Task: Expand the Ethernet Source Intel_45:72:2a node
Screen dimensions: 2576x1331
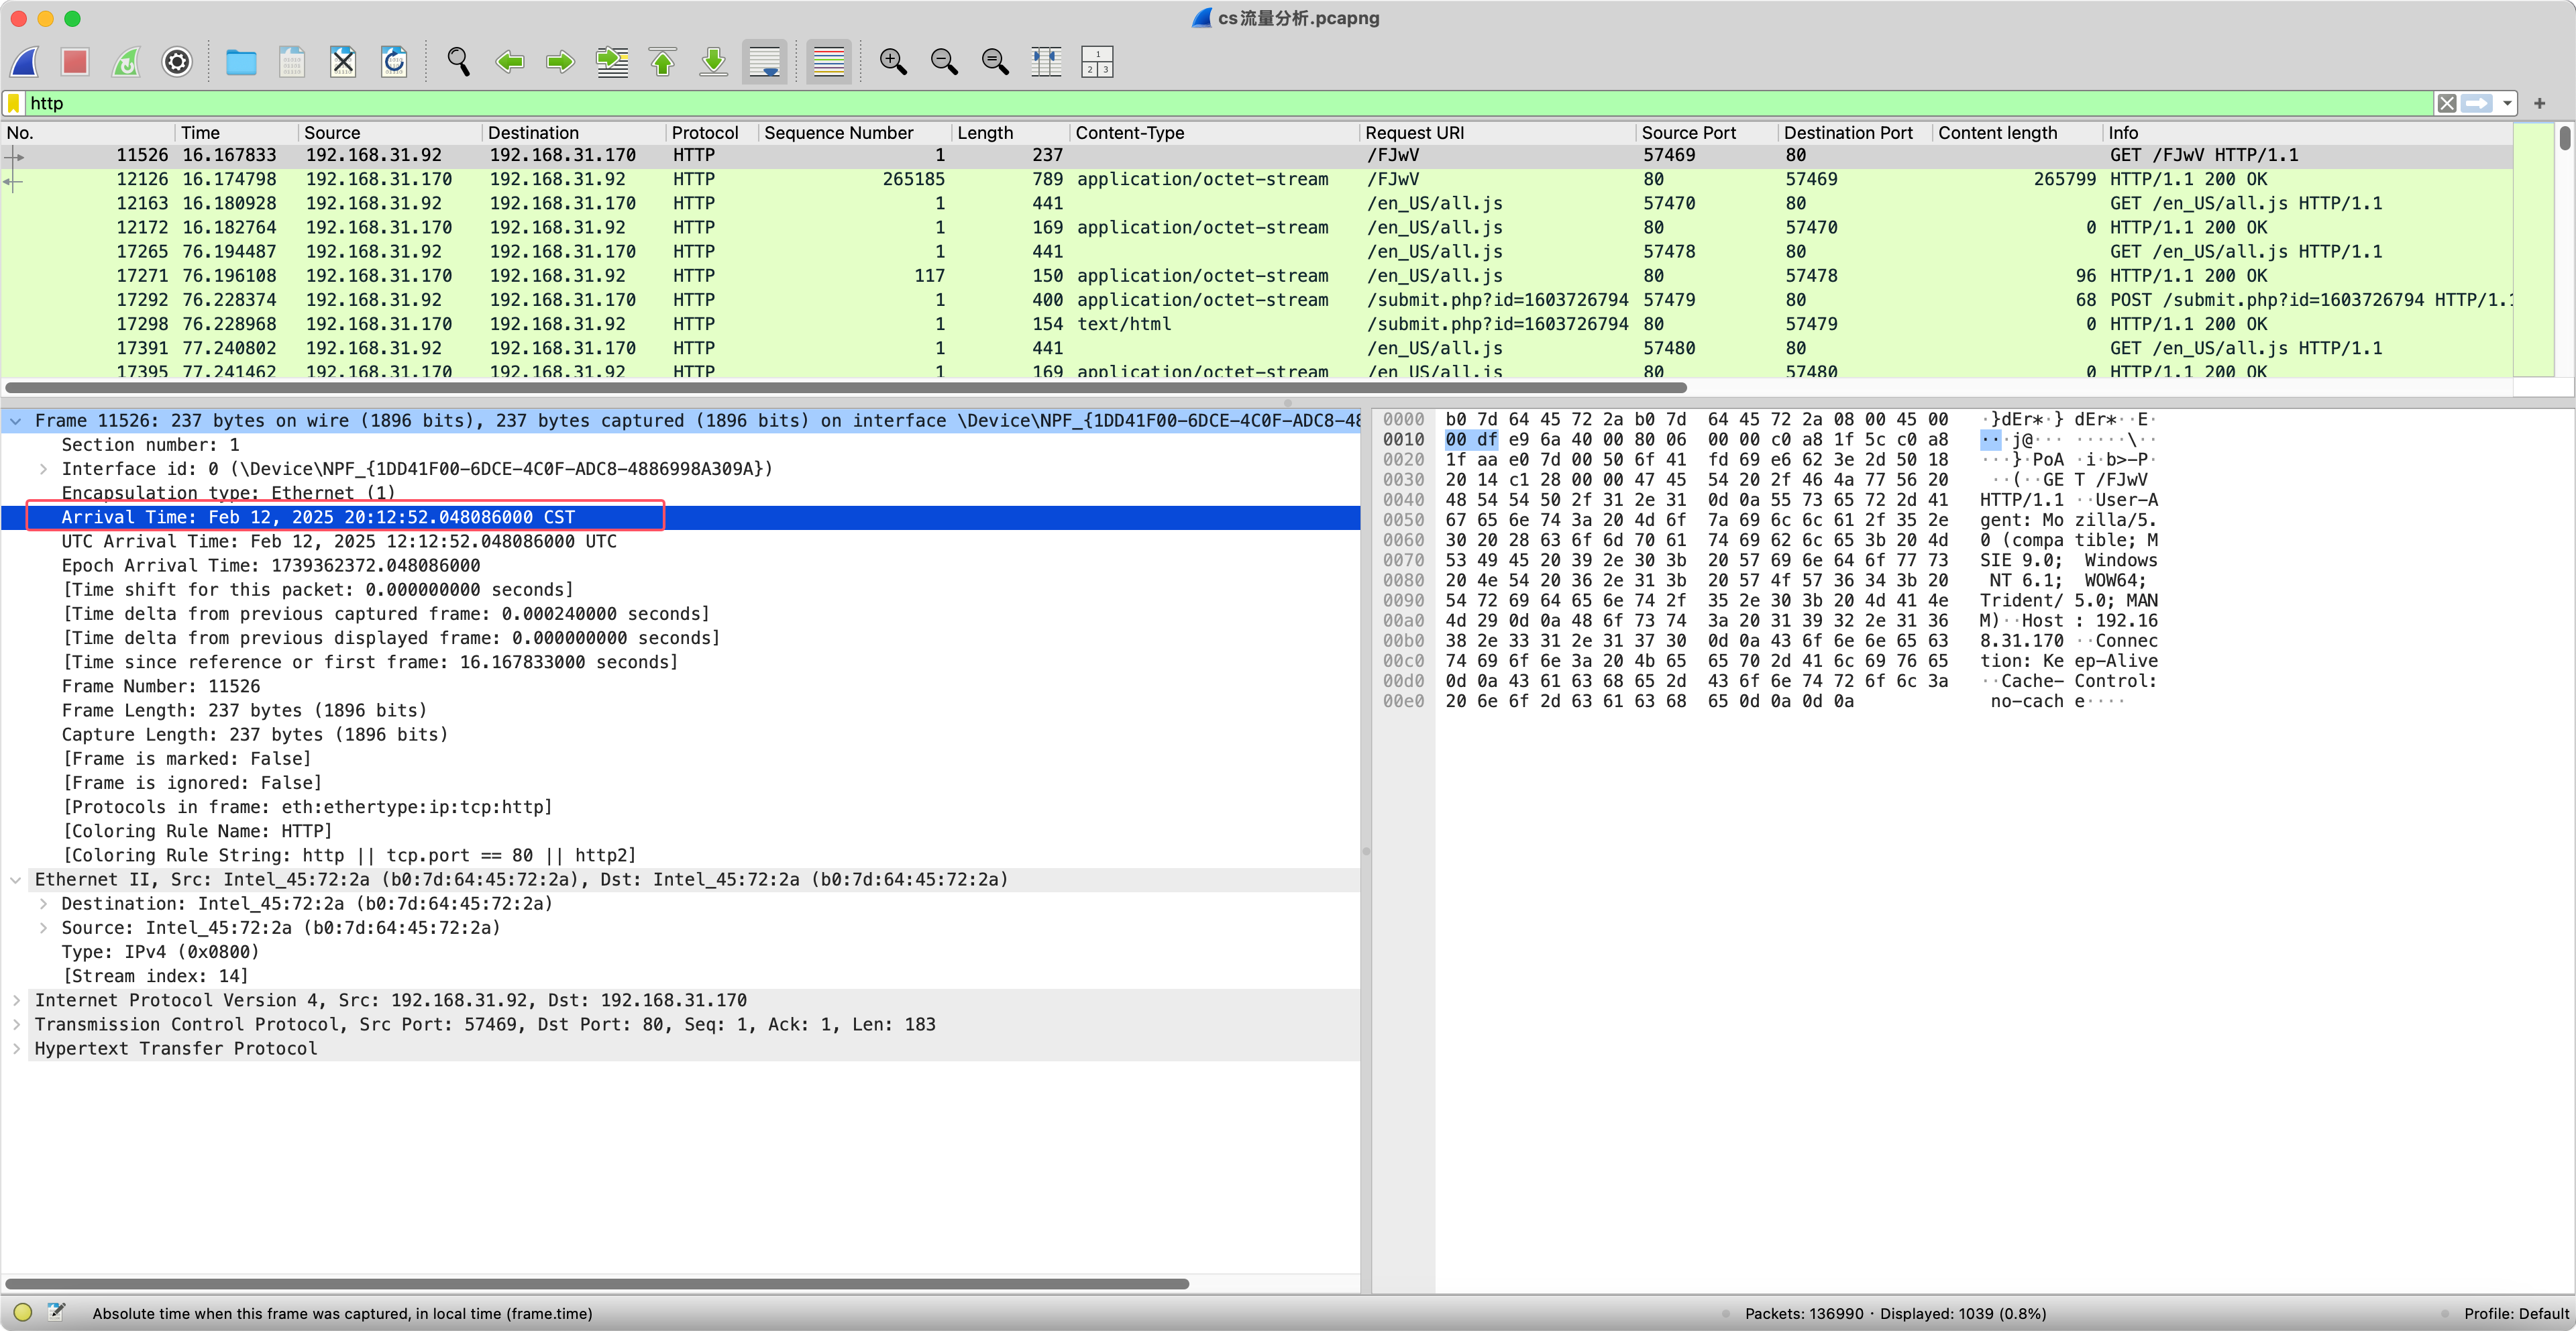Action: [x=43, y=928]
